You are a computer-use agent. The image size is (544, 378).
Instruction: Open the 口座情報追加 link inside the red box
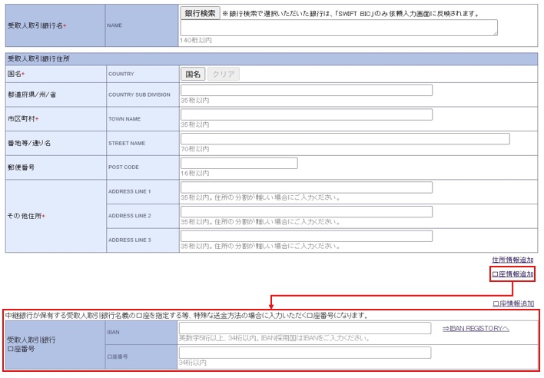tap(512, 274)
